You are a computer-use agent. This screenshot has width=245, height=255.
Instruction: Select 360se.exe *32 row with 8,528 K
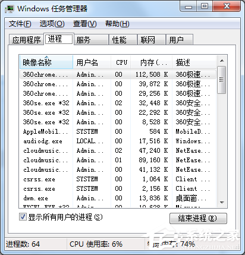click(118, 122)
